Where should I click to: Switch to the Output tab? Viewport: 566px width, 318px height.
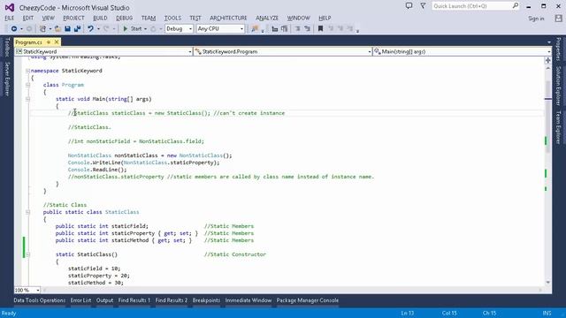coord(104,300)
